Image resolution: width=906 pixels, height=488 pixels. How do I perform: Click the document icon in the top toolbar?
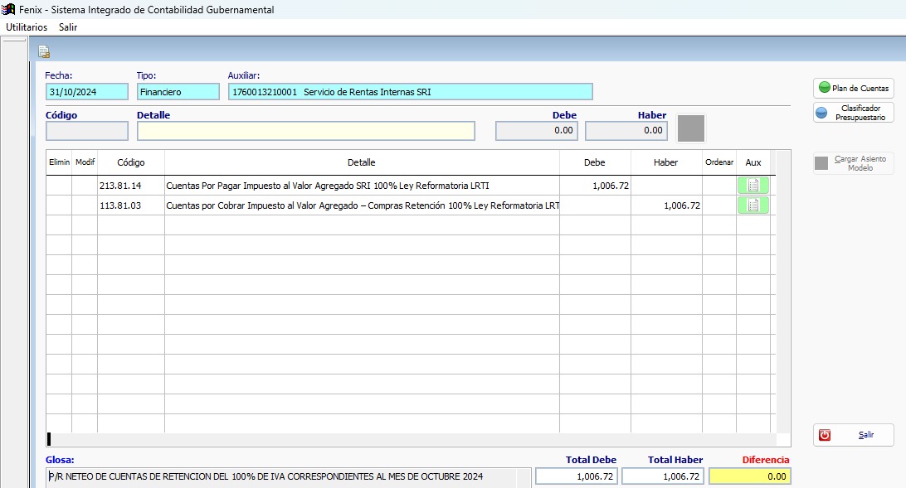coord(44,51)
